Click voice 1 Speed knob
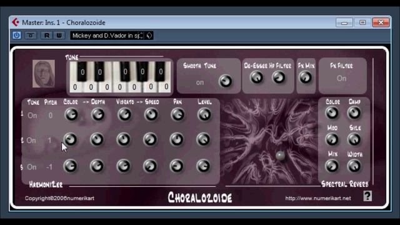 [x=151, y=114]
